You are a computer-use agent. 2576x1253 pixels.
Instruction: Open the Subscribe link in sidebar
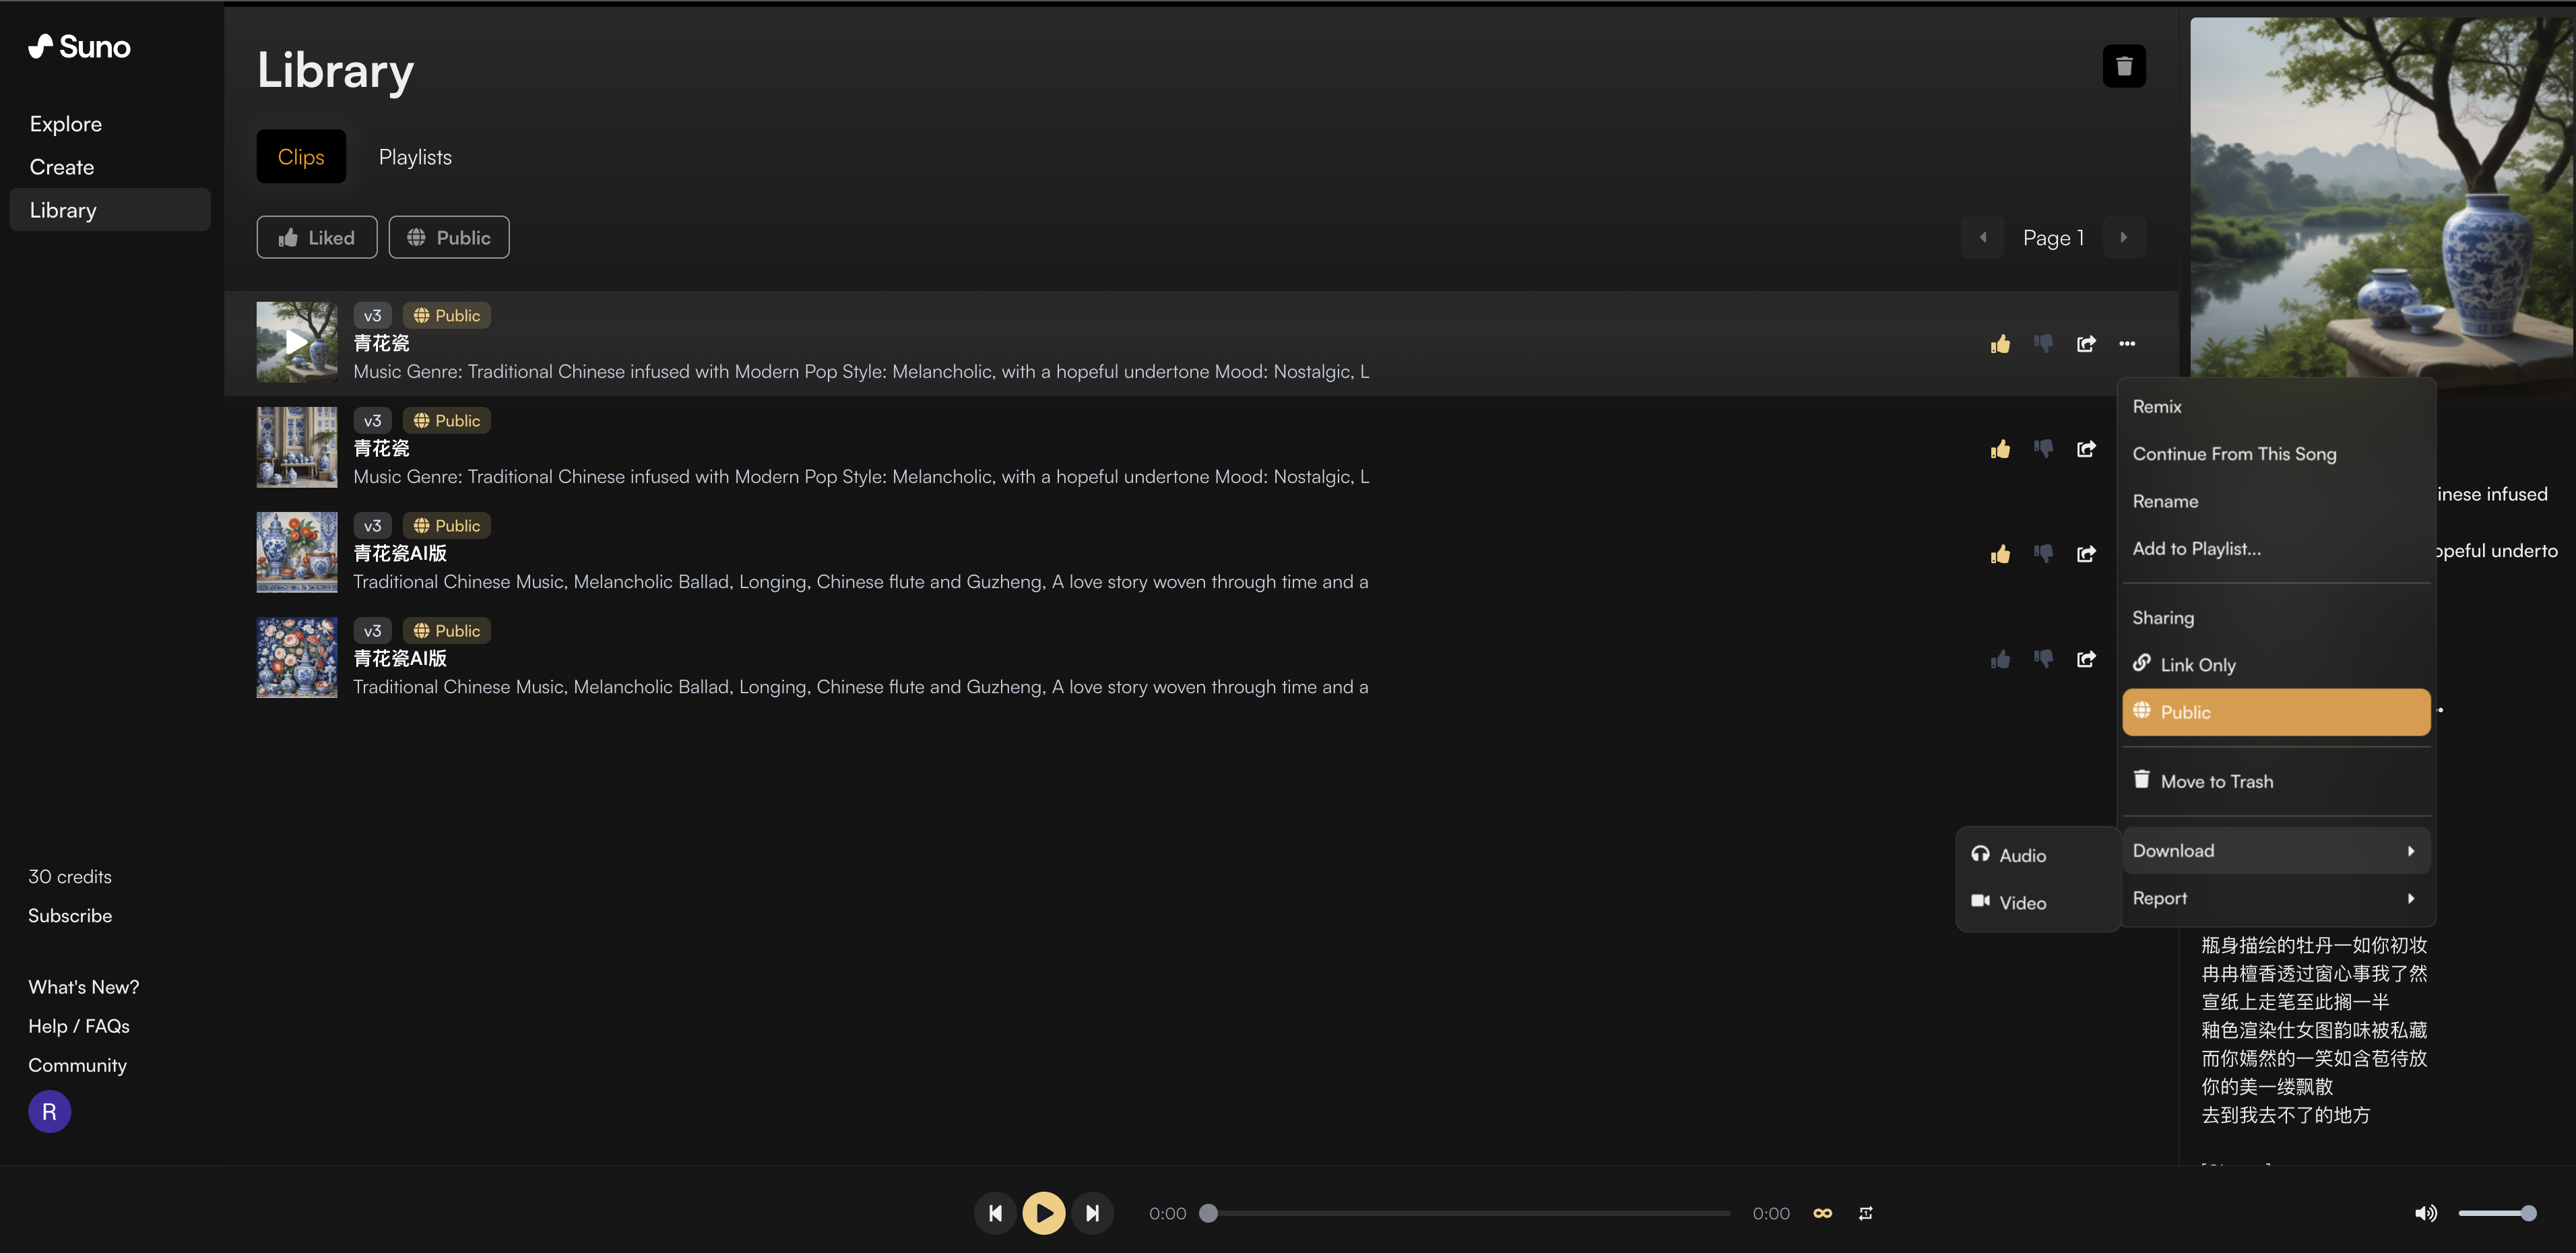tap(70, 915)
